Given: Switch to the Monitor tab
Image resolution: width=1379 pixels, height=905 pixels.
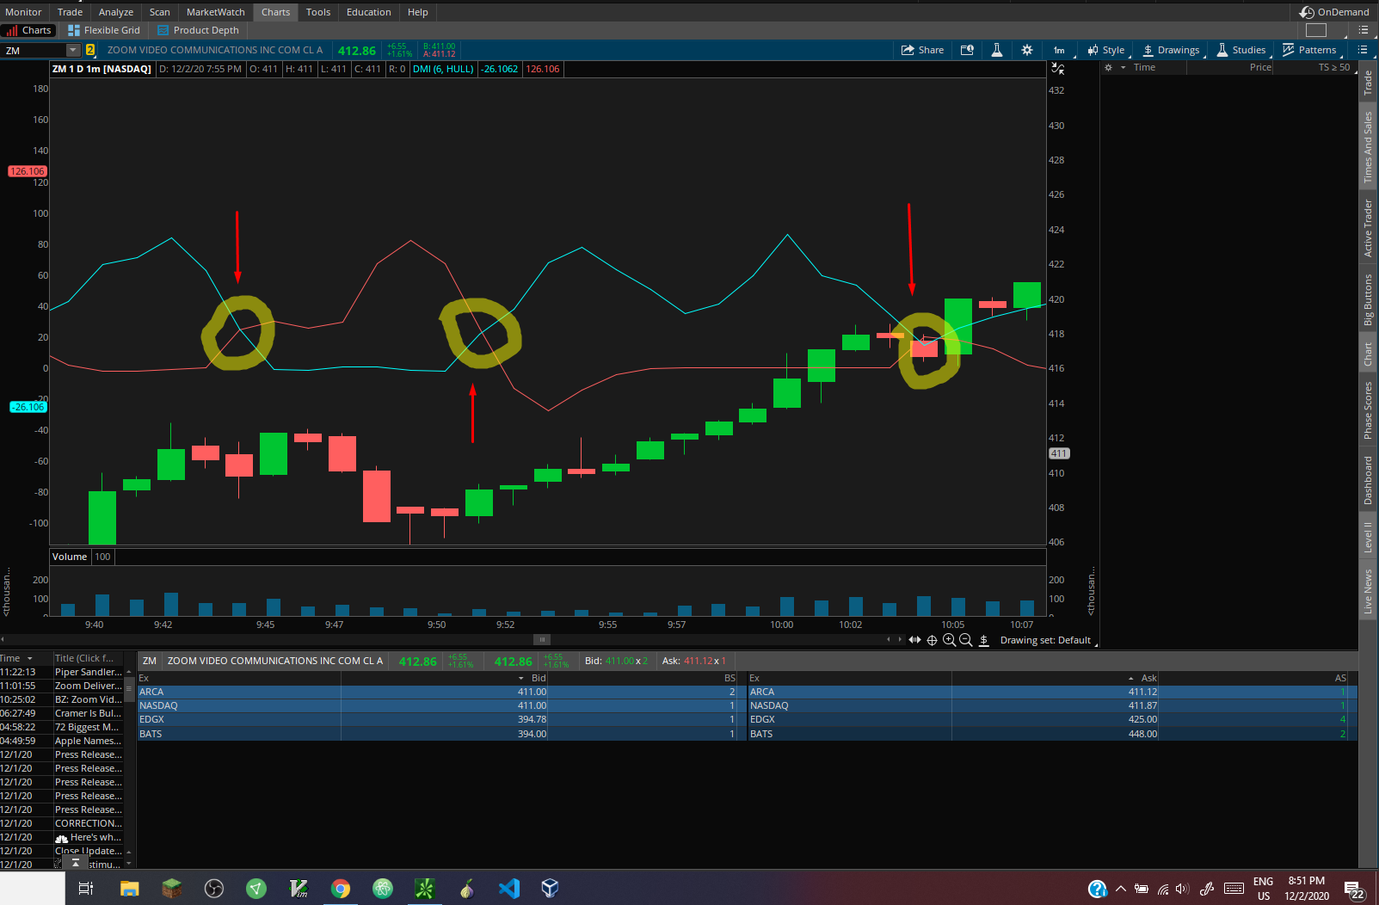Looking at the screenshot, I should (23, 12).
